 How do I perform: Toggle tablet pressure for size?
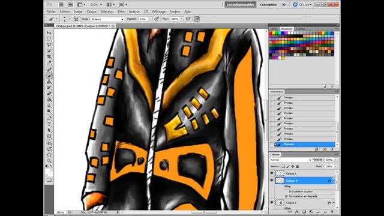tap(197, 19)
